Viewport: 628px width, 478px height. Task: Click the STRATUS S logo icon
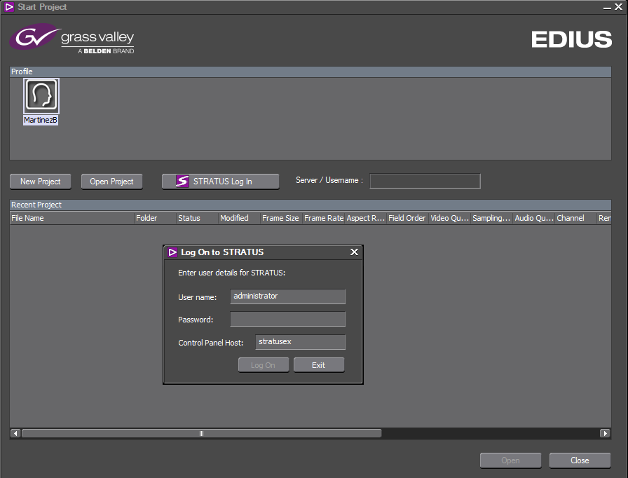(x=182, y=182)
